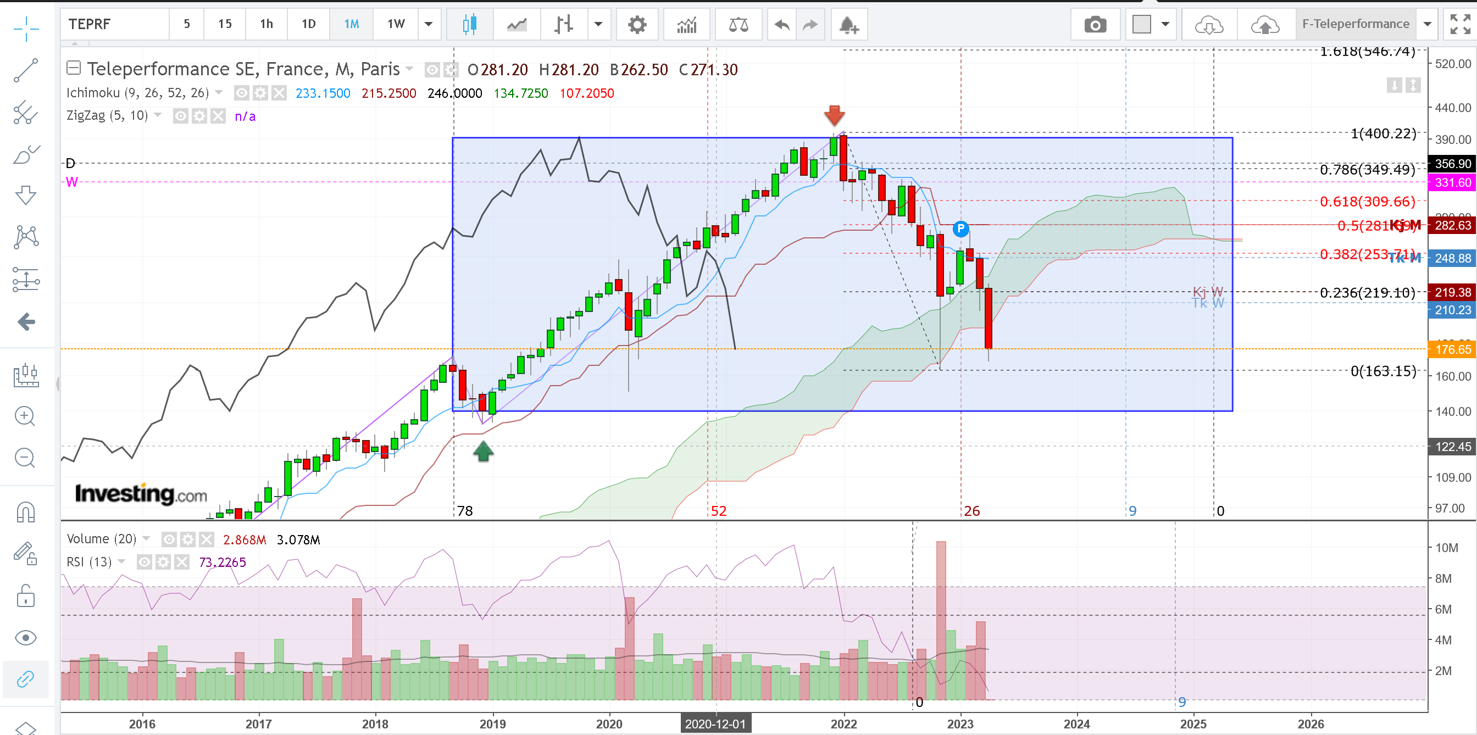Save chart layout to cloud
Viewport: 1477px width, 735px height.
tap(1265, 25)
